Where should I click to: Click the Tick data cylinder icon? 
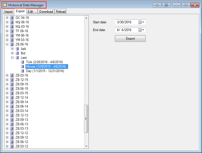click(x=22, y=62)
